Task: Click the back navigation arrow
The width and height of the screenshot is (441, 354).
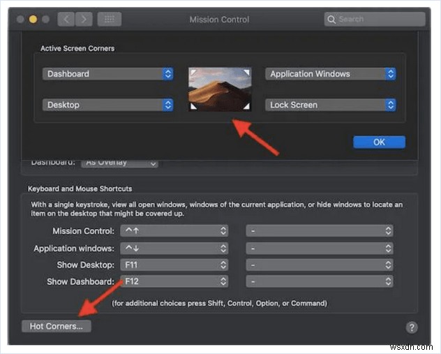Action: (66, 19)
